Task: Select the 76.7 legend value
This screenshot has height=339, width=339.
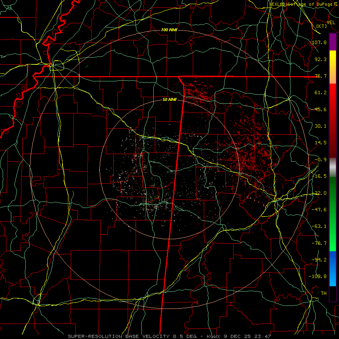Action: (x=321, y=76)
